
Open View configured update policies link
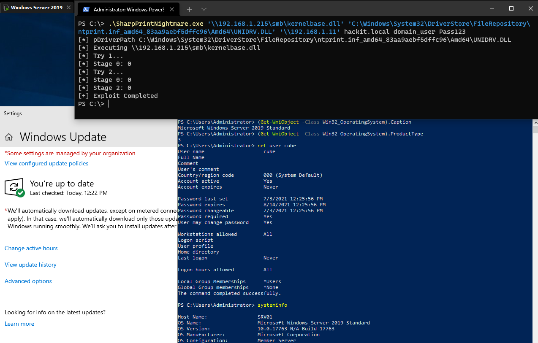[46, 163]
